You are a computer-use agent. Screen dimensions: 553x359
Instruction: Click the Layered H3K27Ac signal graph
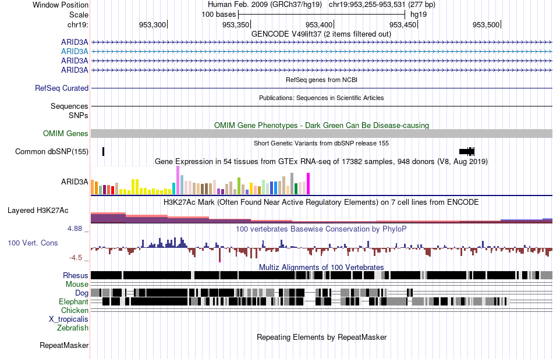point(321,218)
